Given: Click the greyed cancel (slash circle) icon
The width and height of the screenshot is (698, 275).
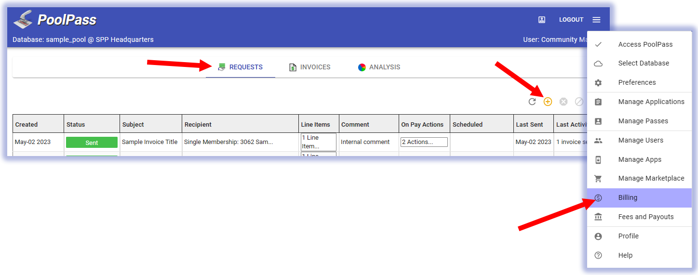Looking at the screenshot, I should point(579,102).
